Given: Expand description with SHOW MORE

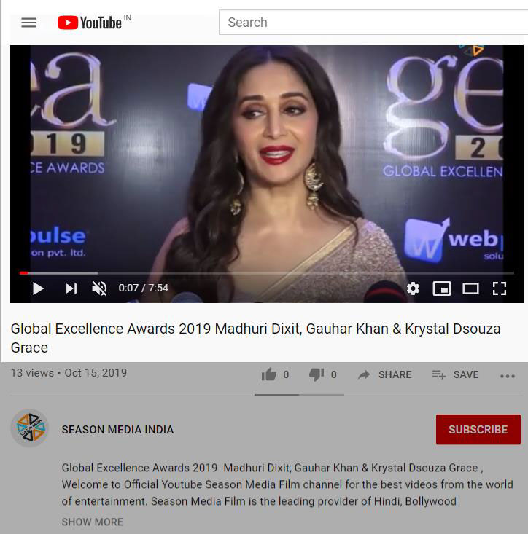Looking at the screenshot, I should pos(93,522).
